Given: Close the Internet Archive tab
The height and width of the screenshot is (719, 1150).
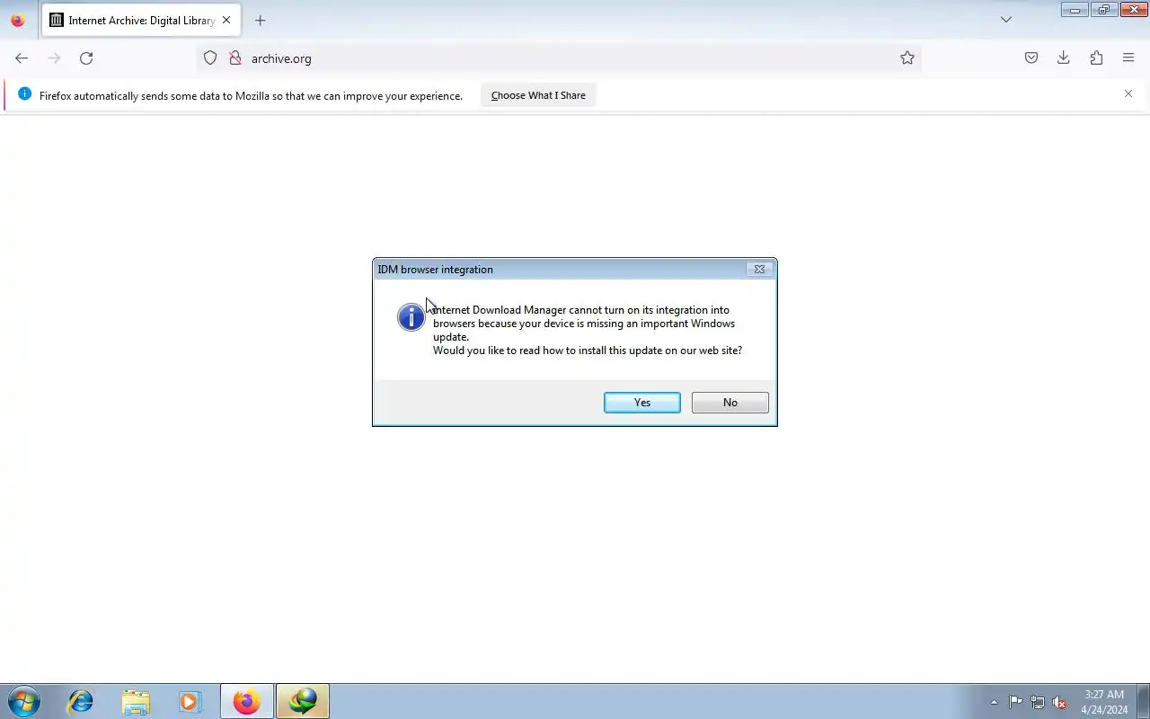Looking at the screenshot, I should 226,20.
